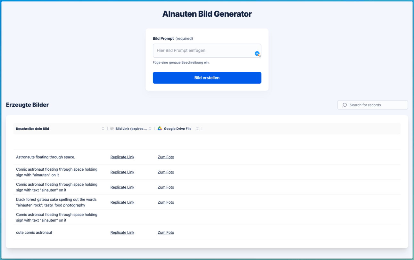Viewport: 414px width, 260px height.
Task: Click the Bild Link (expires ... column header
Action: click(x=131, y=128)
